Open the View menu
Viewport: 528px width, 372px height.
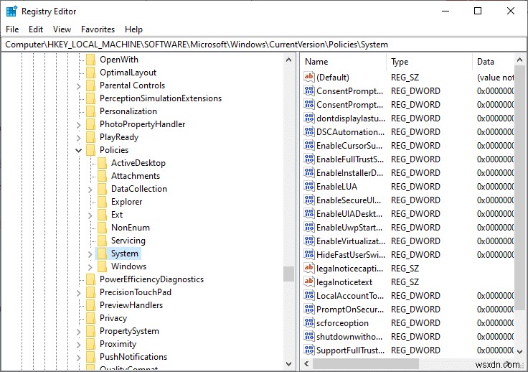coord(62,29)
